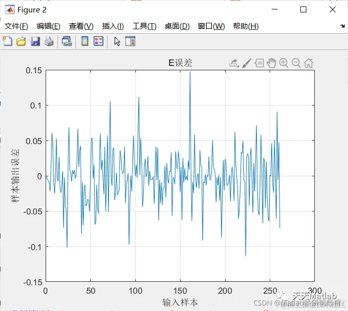The height and width of the screenshot is (311, 348).
Task: Enable the data tips tool on axes toolbar
Action: click(x=259, y=63)
